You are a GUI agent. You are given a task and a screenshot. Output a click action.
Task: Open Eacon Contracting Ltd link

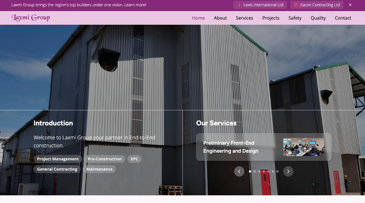click(x=317, y=5)
